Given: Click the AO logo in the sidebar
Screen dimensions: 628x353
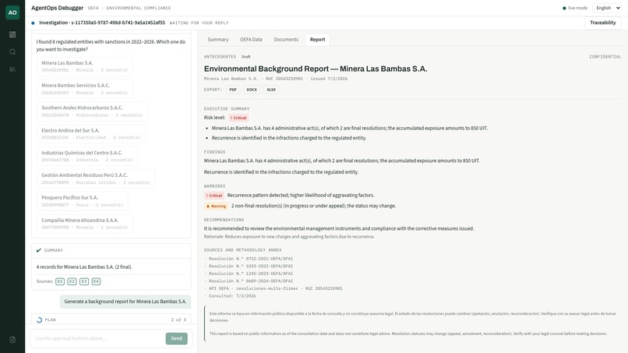Looking at the screenshot, I should point(12,12).
